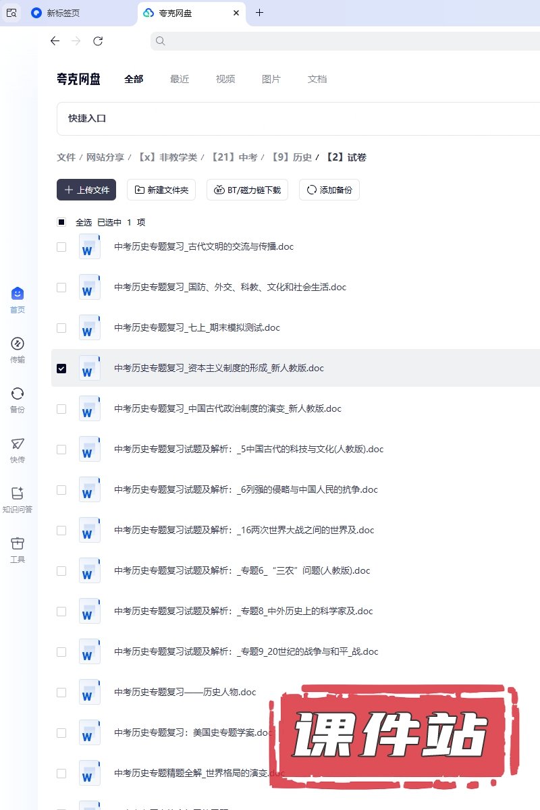
Task: Check the 古代文明的交流与传播 file checkbox
Action: point(61,247)
